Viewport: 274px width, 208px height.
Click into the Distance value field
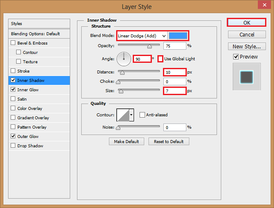tap(174, 72)
